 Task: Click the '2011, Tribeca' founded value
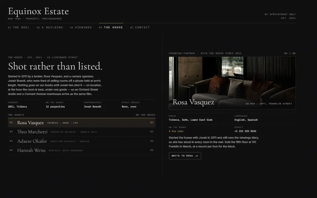pos(17,107)
